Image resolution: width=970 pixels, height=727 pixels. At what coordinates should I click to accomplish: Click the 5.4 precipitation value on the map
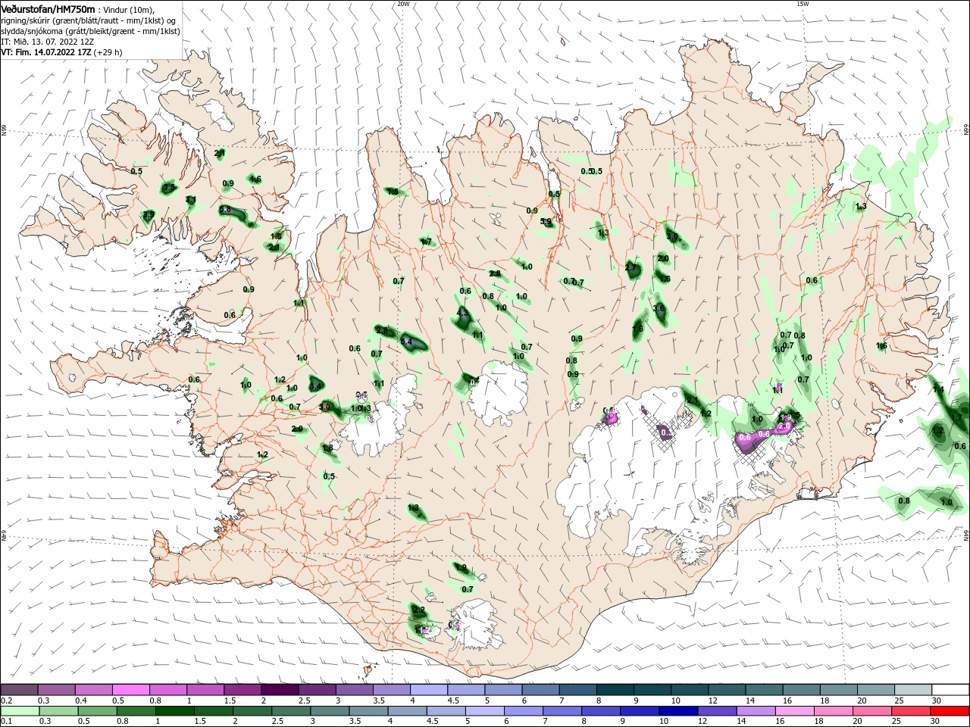[406, 342]
